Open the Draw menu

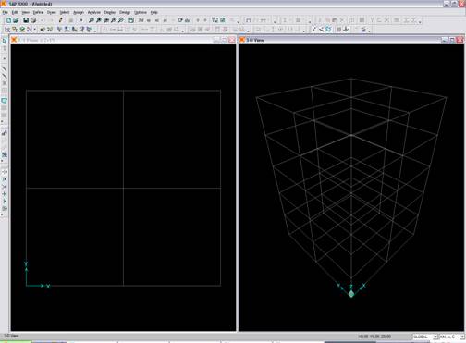click(52, 12)
